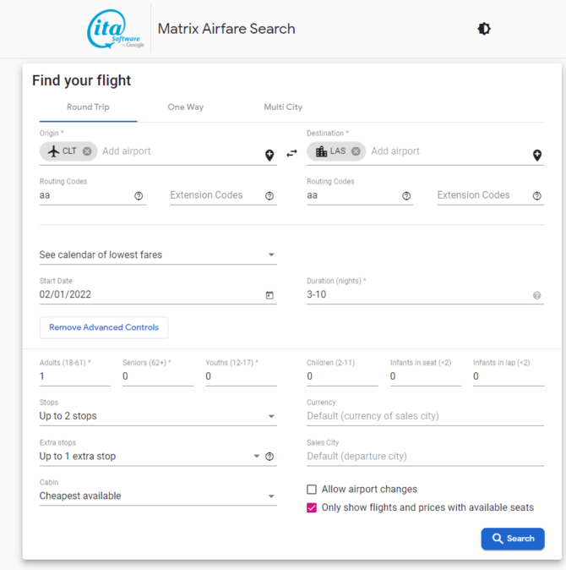Screen dimensions: 566x570
Task: Switch to the Multi City tab
Action: (x=283, y=107)
